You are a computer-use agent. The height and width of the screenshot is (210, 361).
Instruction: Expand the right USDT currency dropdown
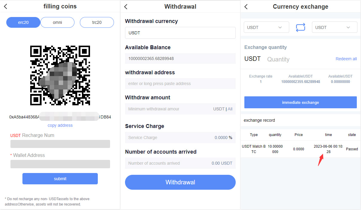point(334,27)
